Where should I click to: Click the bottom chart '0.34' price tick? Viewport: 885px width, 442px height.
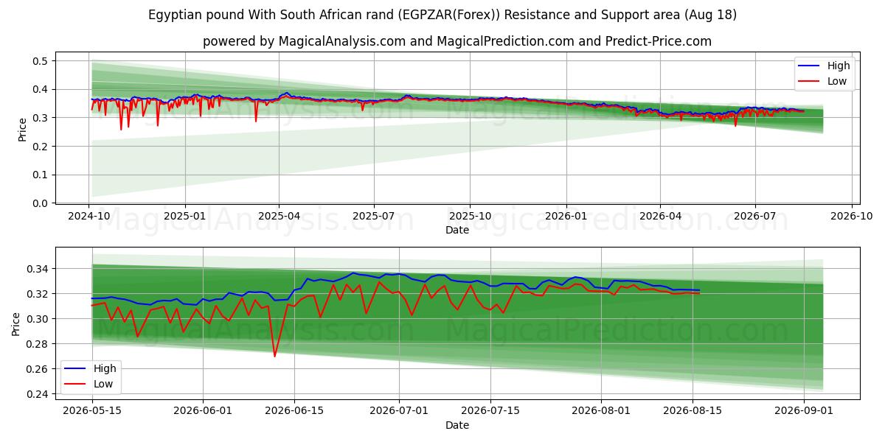pyautogui.click(x=38, y=269)
